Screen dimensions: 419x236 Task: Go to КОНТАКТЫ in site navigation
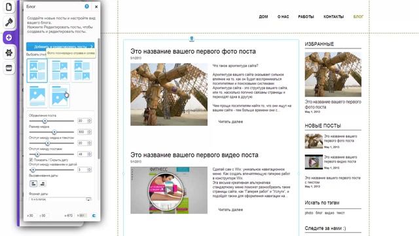pos(333,16)
